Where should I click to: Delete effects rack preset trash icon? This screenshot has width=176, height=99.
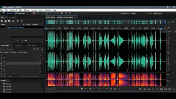click(x=38, y=49)
